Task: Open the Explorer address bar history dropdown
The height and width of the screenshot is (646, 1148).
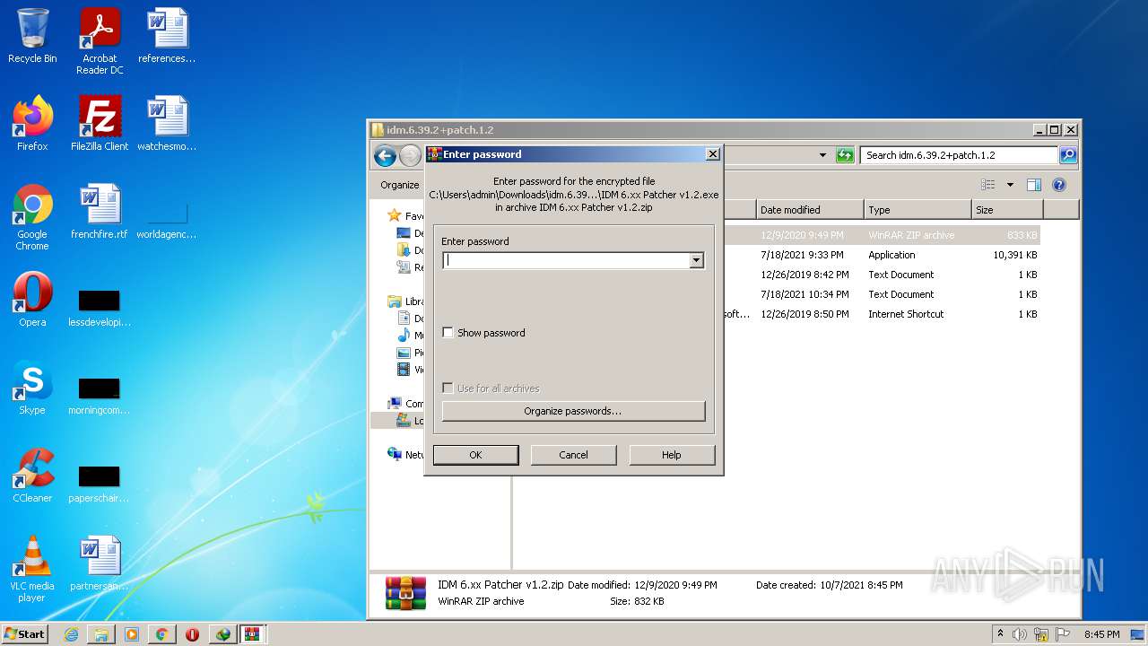Action: coord(823,155)
